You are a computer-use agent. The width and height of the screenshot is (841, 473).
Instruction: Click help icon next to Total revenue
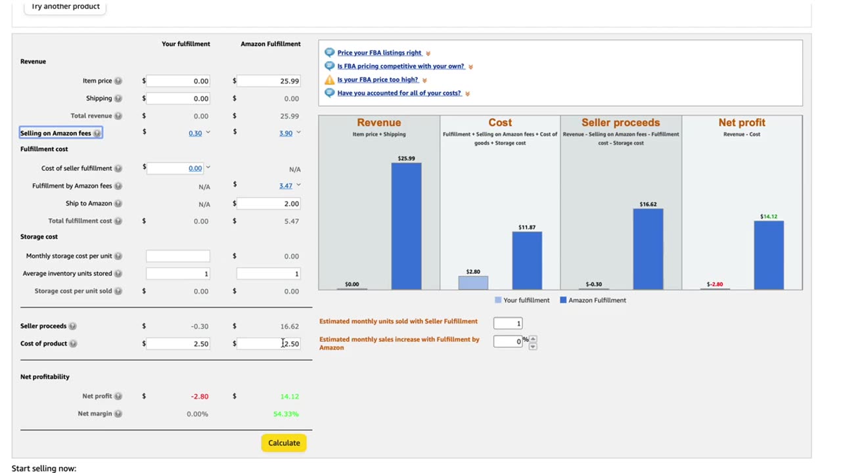click(118, 116)
